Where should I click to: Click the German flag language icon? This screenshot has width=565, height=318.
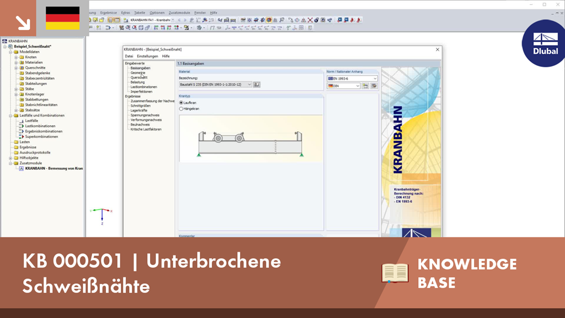(63, 18)
